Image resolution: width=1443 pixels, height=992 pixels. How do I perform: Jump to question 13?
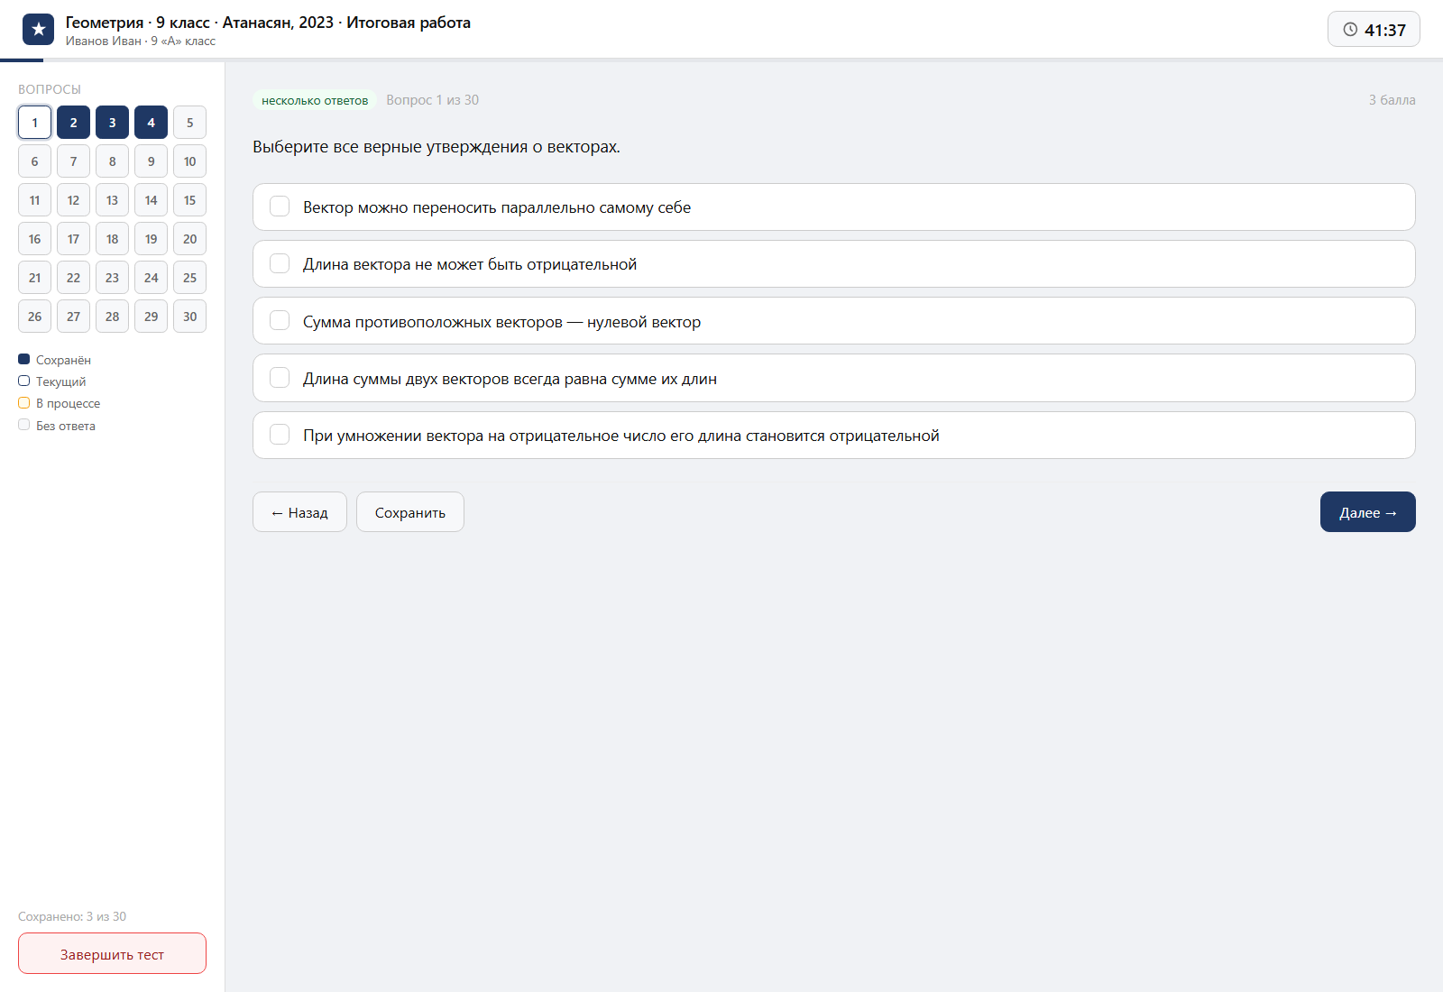[112, 200]
